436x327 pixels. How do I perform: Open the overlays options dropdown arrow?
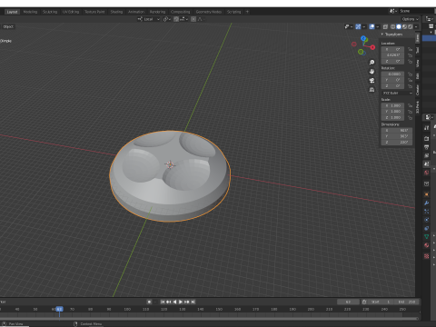(x=378, y=26)
